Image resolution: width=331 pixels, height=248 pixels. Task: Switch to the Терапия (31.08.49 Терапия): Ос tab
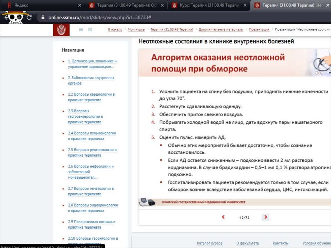point(127,5)
